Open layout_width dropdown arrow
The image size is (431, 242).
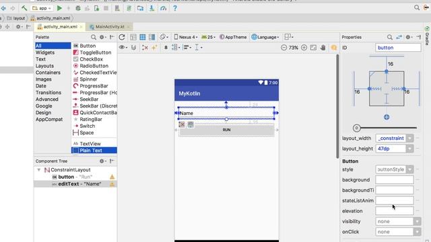pos(409,138)
